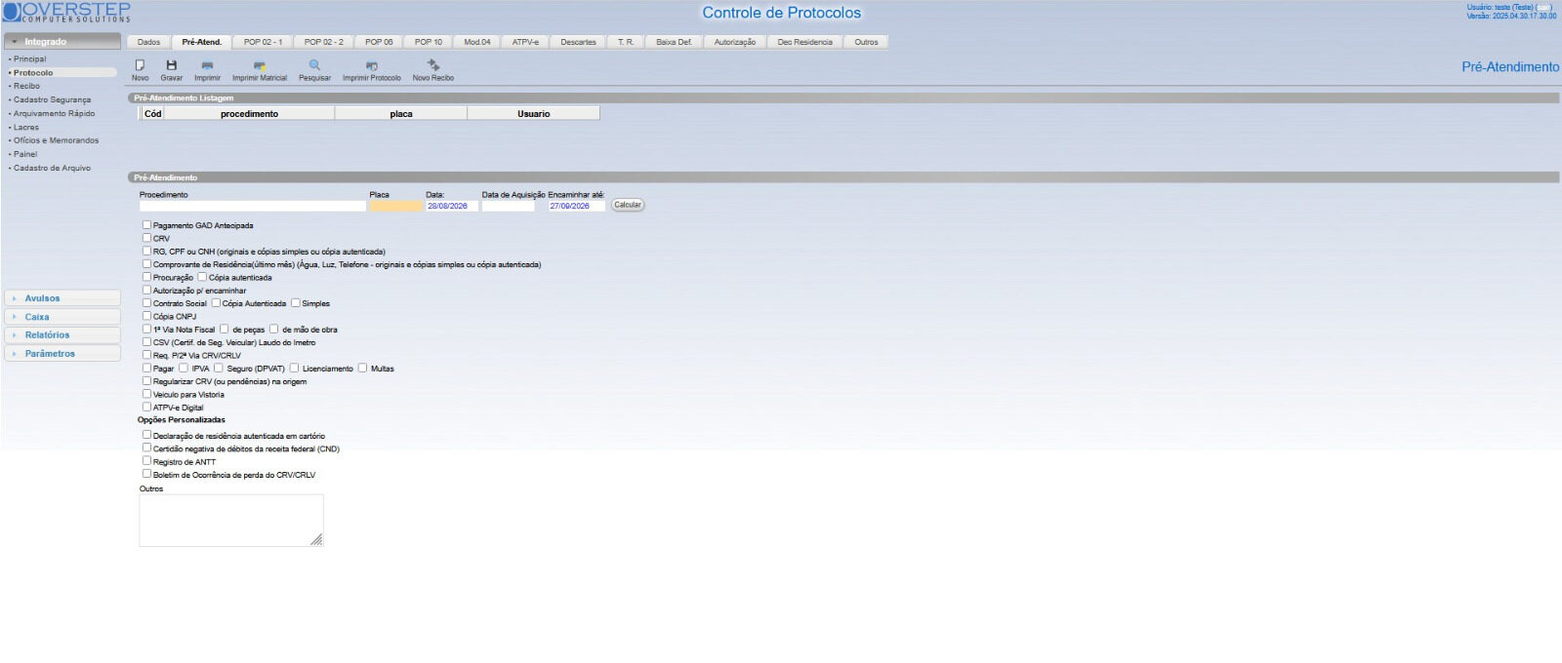Enable the RG, CPF ou CNH checkbox
The image size is (1562, 663).
(146, 251)
